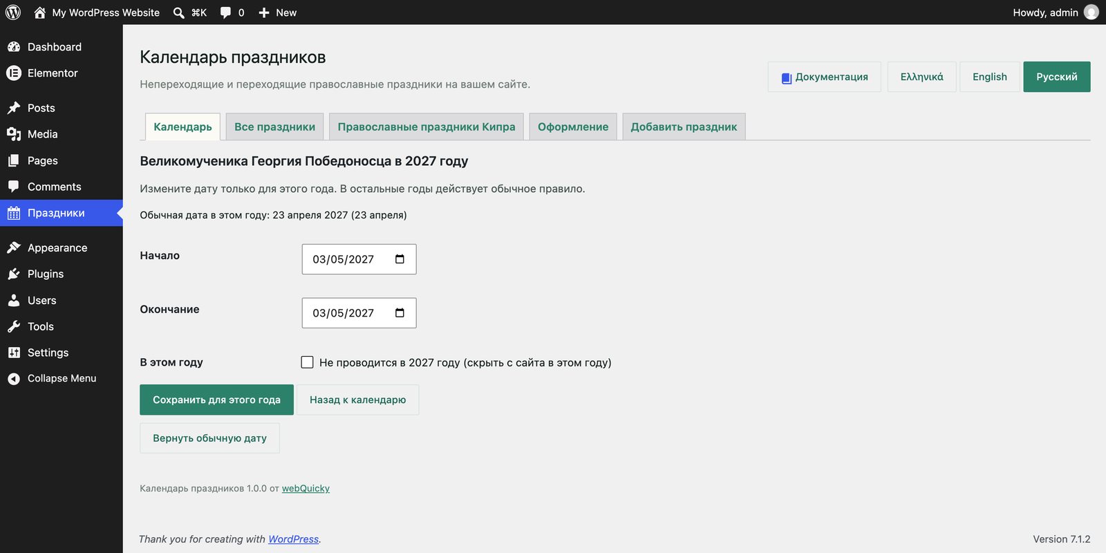
Task: Follow the WordPress footer link
Action: (x=293, y=539)
